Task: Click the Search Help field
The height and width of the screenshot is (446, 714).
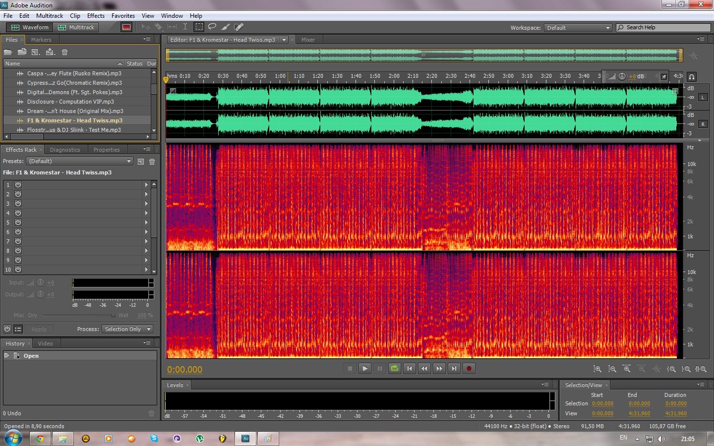Action: pyautogui.click(x=663, y=27)
